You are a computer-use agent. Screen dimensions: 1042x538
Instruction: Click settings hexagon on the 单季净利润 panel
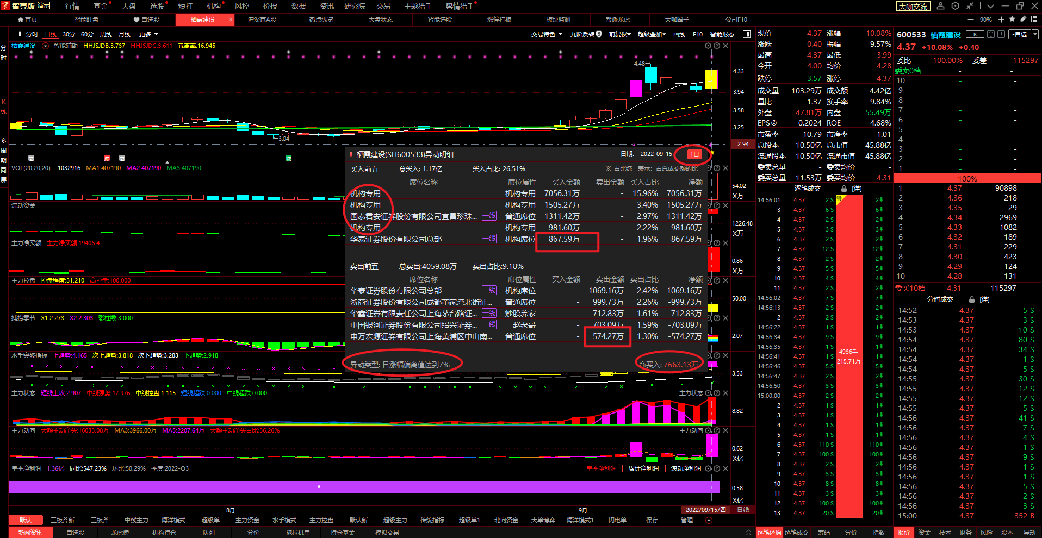(709, 468)
